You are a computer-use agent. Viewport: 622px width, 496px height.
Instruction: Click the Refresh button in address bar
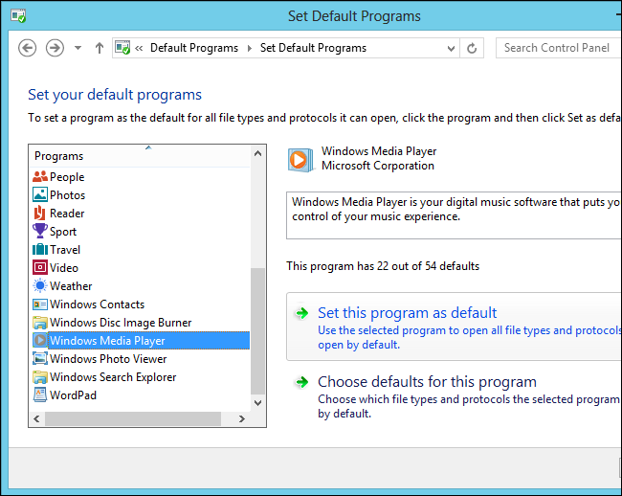point(472,48)
